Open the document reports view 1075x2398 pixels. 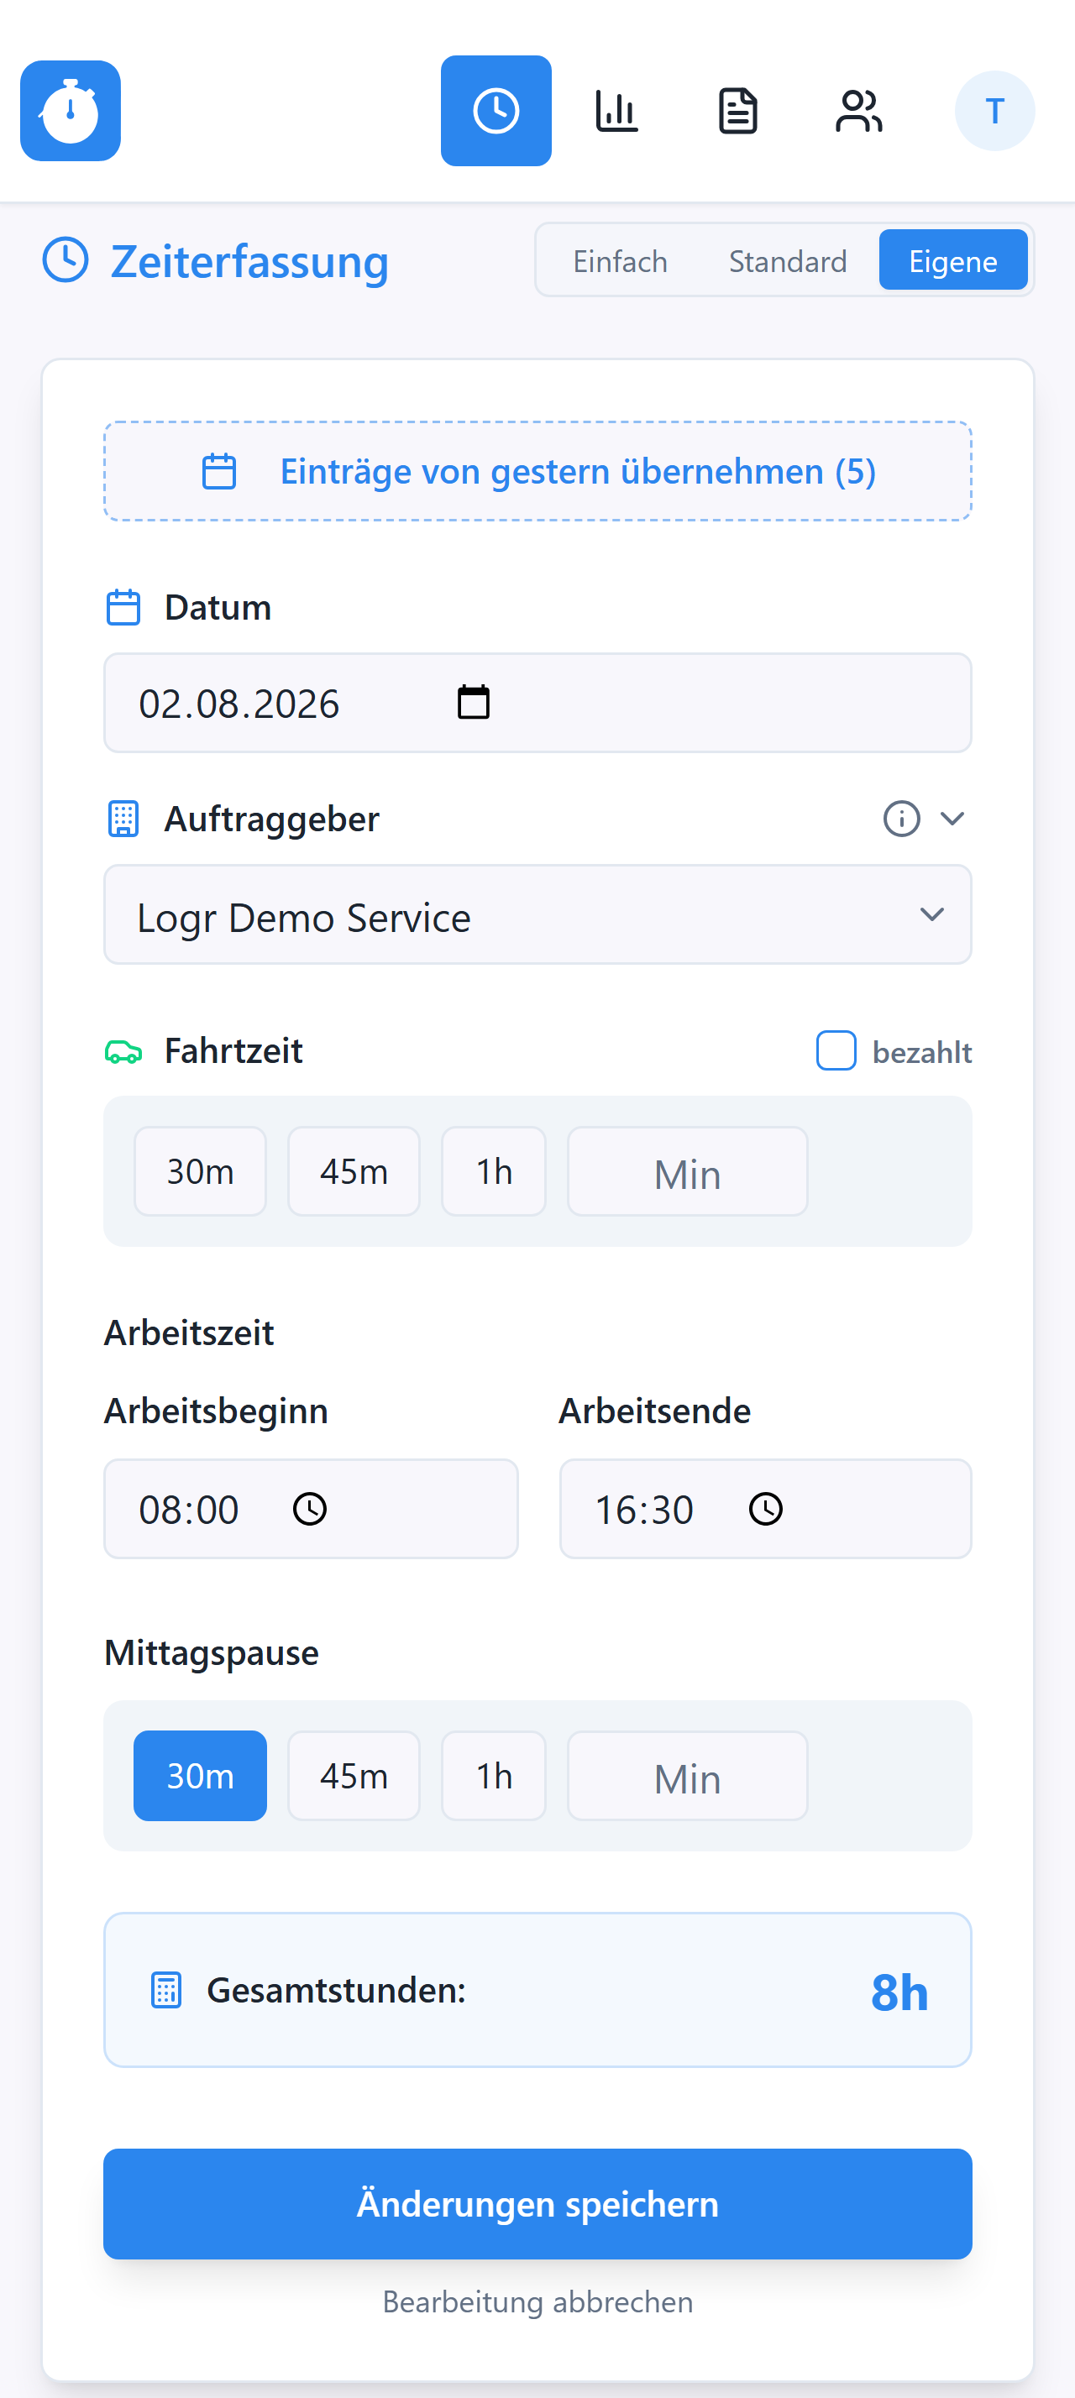tap(738, 111)
